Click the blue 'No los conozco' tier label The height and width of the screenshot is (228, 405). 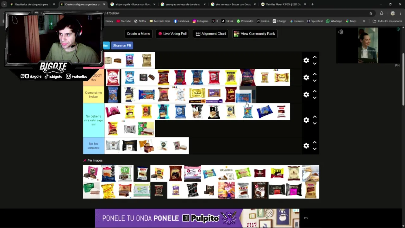point(93,146)
